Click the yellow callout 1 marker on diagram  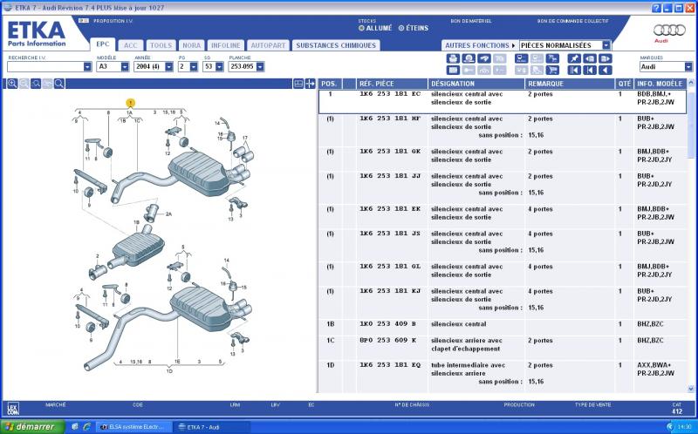coord(130,103)
